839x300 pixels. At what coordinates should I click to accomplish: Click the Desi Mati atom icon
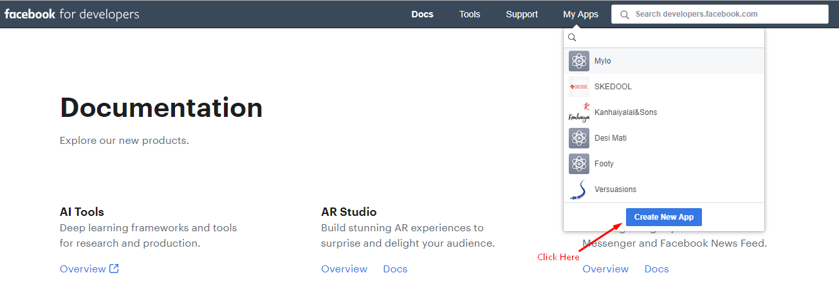pos(579,138)
